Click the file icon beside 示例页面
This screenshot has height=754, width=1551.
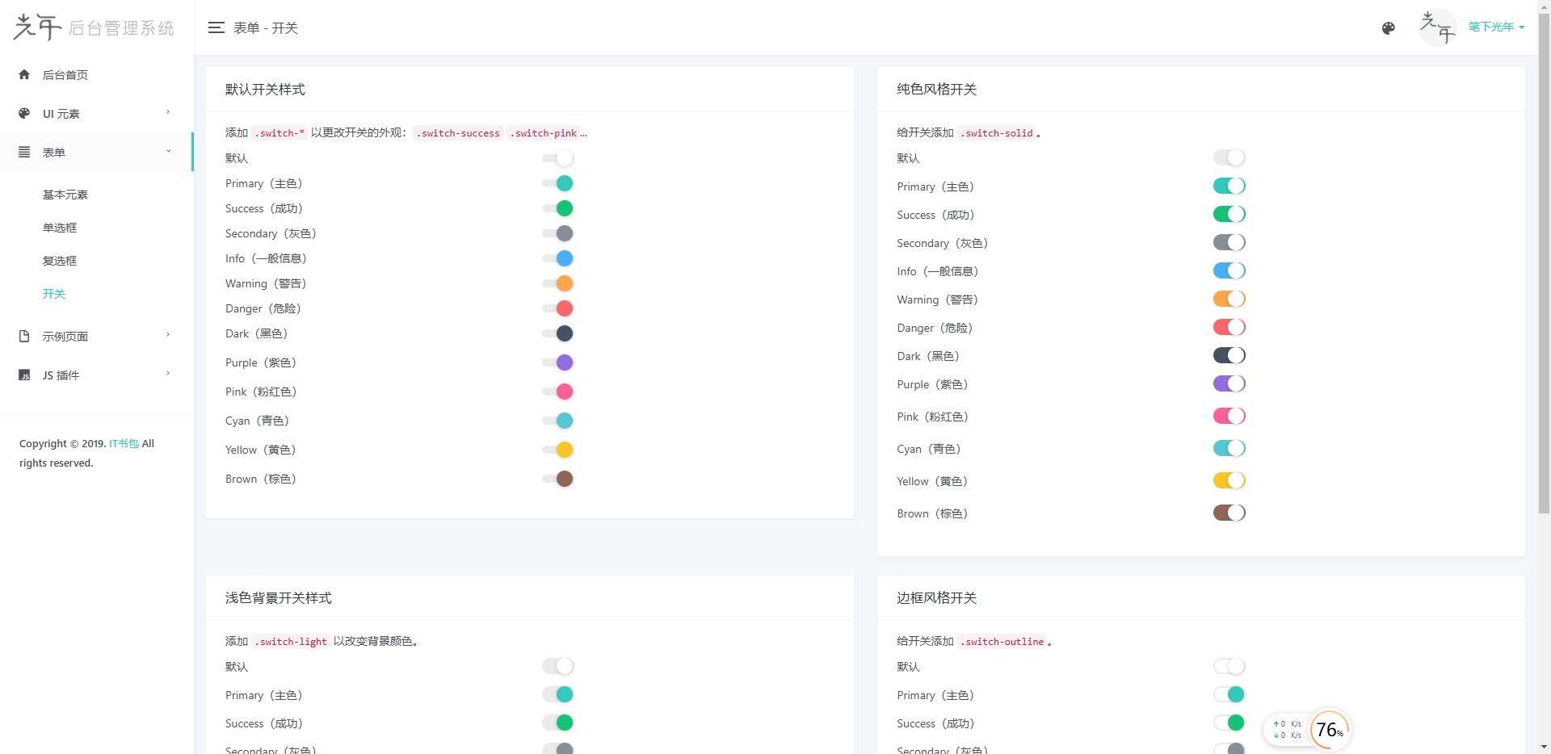[x=24, y=336]
